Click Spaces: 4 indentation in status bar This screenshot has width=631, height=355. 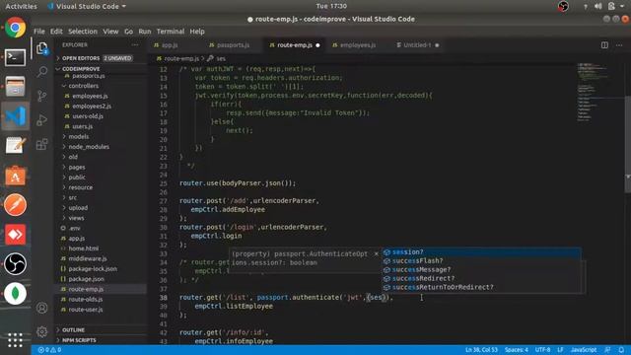click(517, 350)
